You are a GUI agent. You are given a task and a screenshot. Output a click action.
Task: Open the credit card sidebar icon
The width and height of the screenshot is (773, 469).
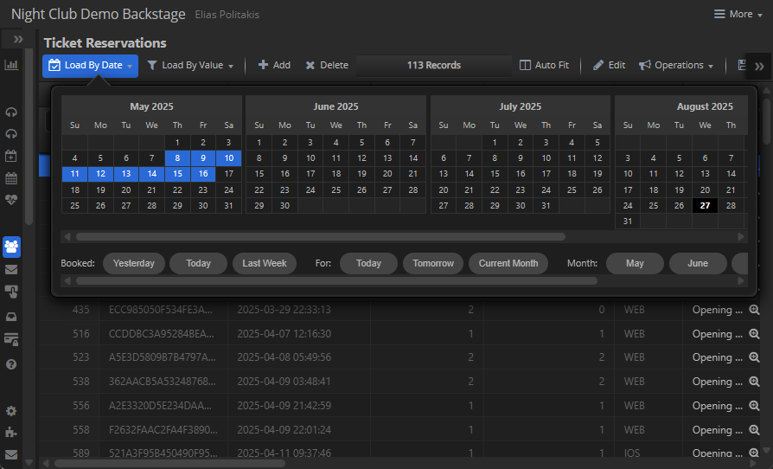point(11,339)
